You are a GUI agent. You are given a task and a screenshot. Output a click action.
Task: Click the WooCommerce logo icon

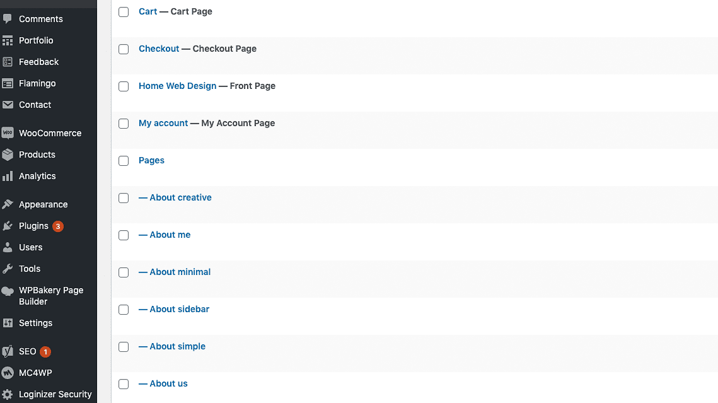coord(8,133)
